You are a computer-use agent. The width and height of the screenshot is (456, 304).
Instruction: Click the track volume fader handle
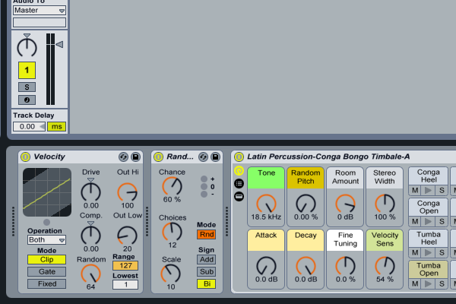59,45
